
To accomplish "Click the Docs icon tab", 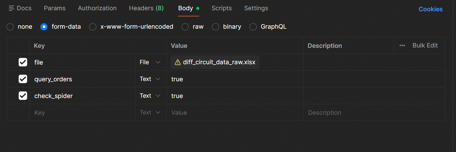I will click(x=20, y=8).
